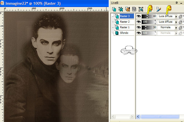Toggle the link icon for Raster 3
Image resolution: width=184 pixels, height=122 pixels.
[x=180, y=16]
